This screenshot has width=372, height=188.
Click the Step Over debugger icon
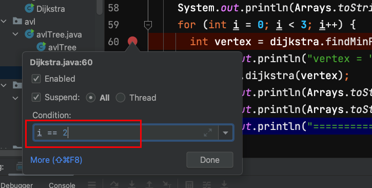click(114, 184)
